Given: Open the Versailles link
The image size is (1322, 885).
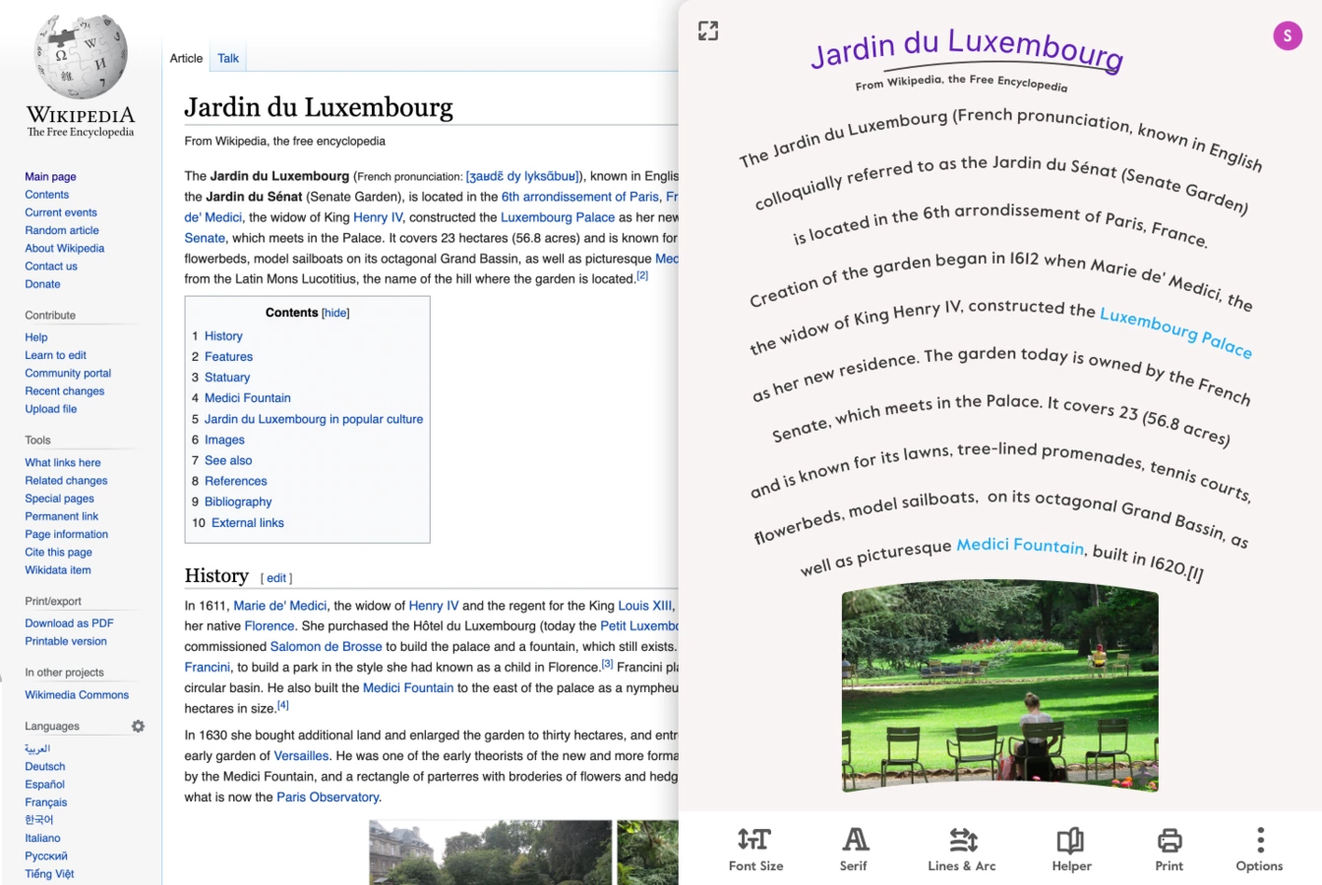Looking at the screenshot, I should pyautogui.click(x=301, y=756).
